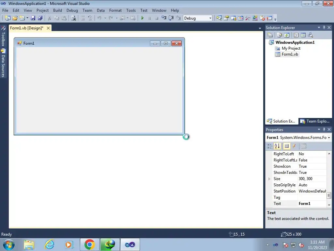Open Solution Explorer window position dropdown
Image resolution: width=334 pixels, height=251 pixels.
[319, 27]
